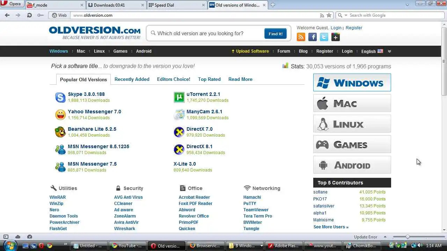Viewport: 447px width, 251px height.
Task: Click the volume icon in system tray
Action: (420, 245)
